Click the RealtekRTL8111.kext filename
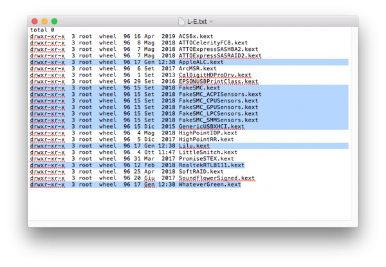Screen dimensions: 386x267 tap(211, 165)
